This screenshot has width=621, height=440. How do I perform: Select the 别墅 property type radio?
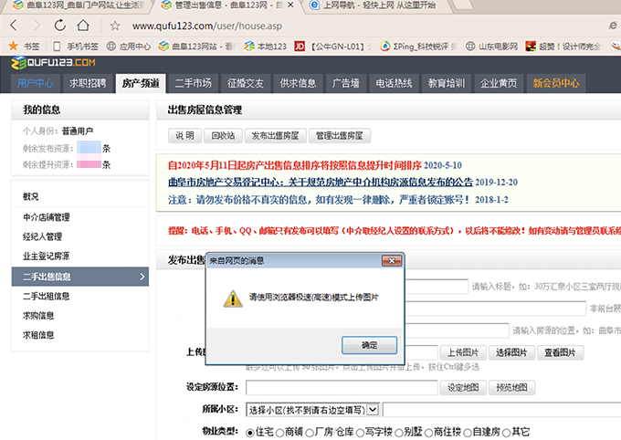point(398,431)
